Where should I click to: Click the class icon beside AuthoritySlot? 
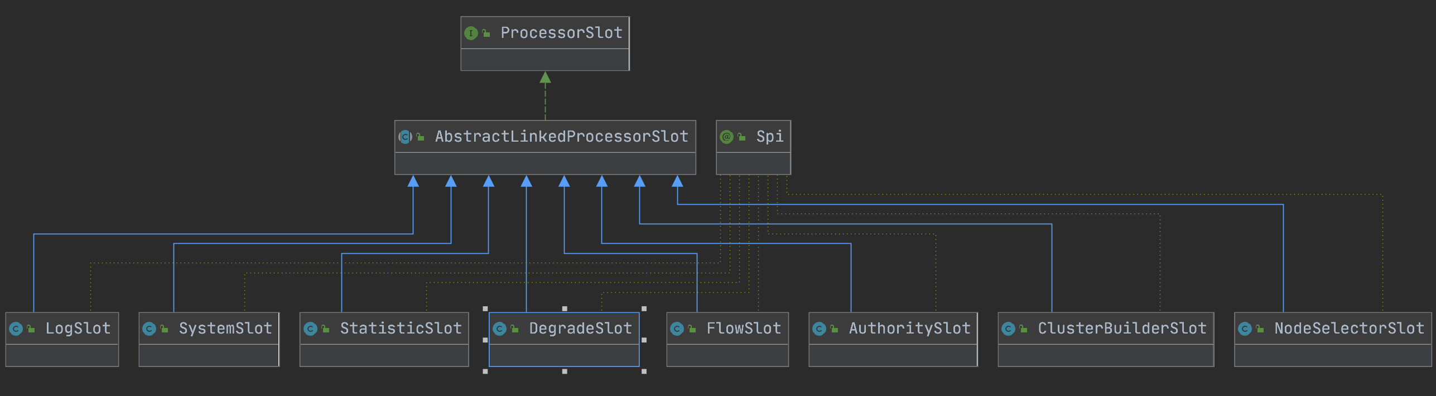[x=819, y=329]
